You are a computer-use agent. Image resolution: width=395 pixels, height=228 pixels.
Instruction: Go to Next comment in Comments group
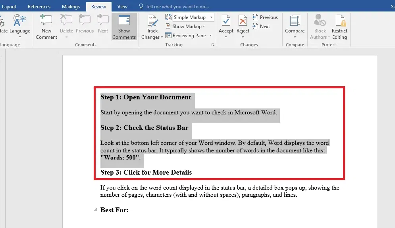point(103,24)
